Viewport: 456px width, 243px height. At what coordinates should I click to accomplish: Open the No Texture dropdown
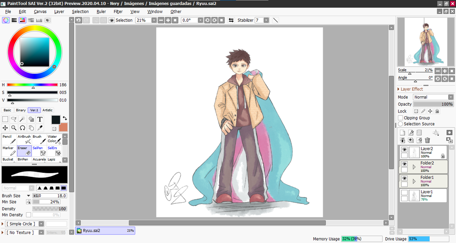41,232
